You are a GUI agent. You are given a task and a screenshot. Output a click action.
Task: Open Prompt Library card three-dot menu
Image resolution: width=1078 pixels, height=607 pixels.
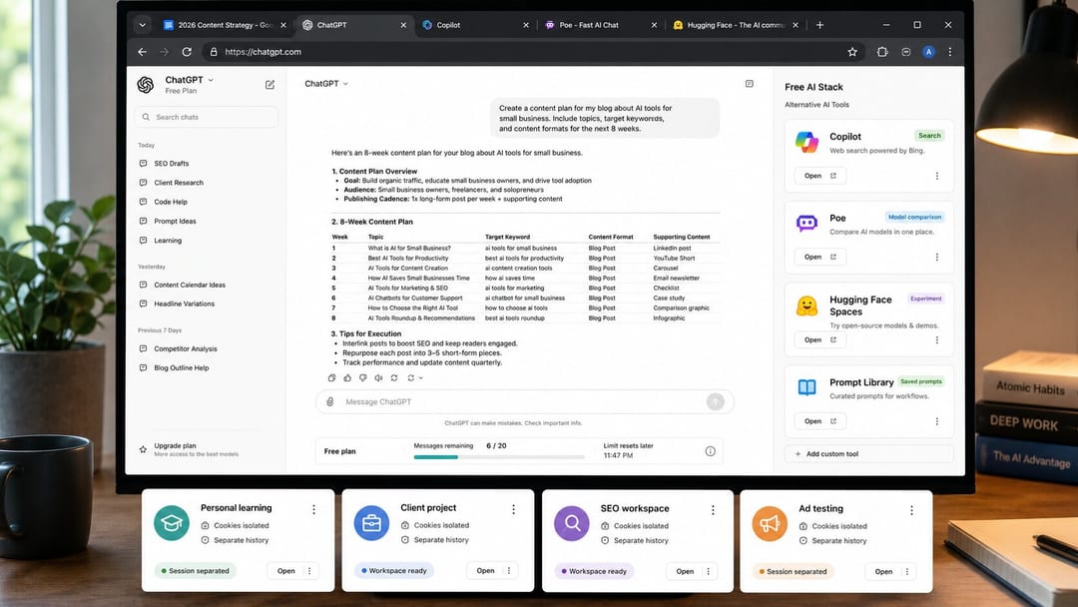[937, 421]
